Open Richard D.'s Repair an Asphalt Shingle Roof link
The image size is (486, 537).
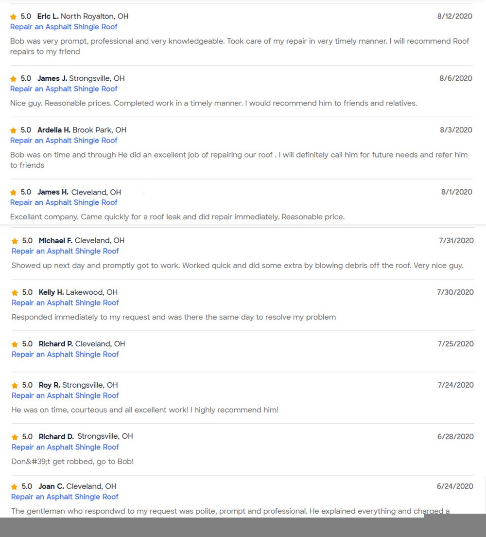65,447
